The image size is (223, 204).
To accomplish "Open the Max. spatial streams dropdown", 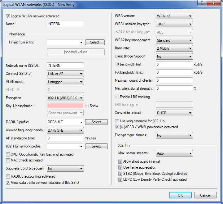I will tap(174, 153).
